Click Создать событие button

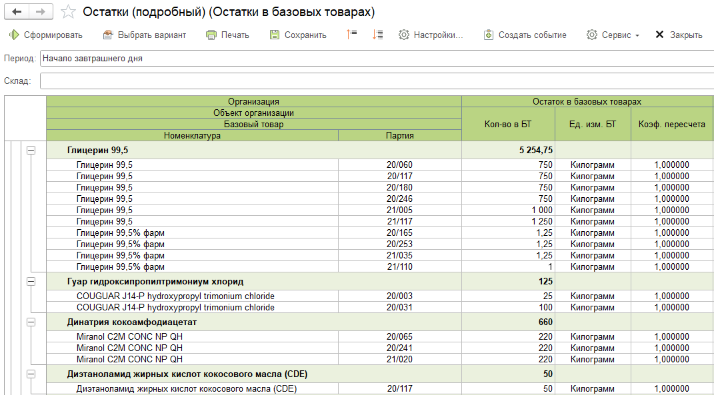coord(525,35)
